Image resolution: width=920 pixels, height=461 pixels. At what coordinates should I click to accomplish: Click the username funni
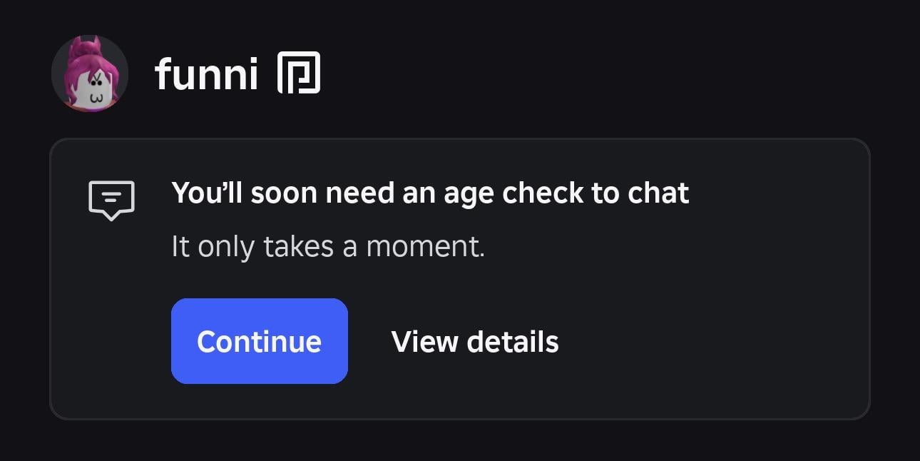[206, 74]
